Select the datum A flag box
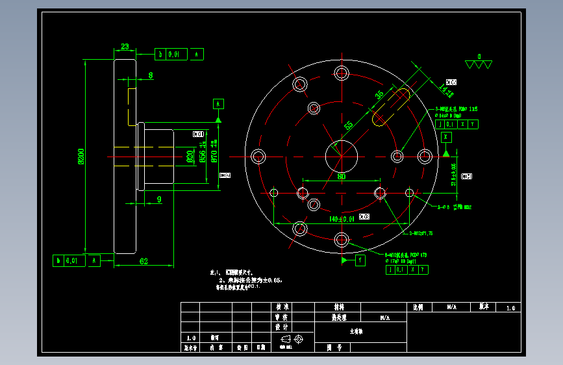 pyautogui.click(x=218, y=104)
